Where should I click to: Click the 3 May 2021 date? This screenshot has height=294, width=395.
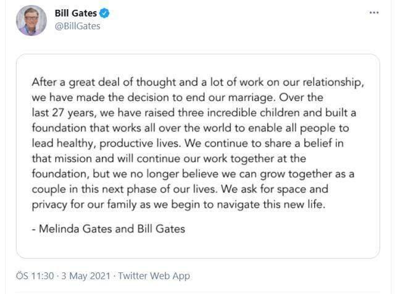(86, 276)
